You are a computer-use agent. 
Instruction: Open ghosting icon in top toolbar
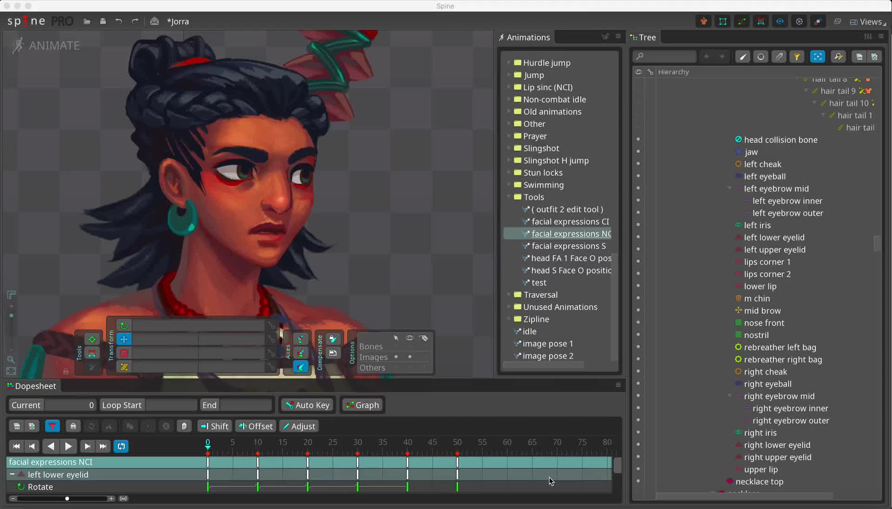click(x=818, y=21)
